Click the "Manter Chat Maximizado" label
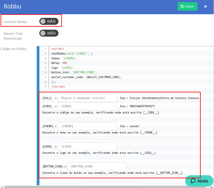214x188 pixels. [x=13, y=36]
